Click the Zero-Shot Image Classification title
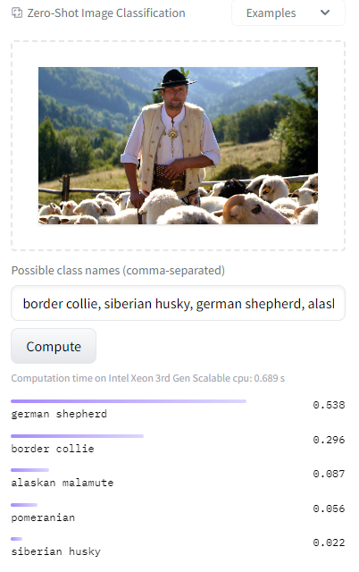The height and width of the screenshot is (572, 359). [x=106, y=13]
